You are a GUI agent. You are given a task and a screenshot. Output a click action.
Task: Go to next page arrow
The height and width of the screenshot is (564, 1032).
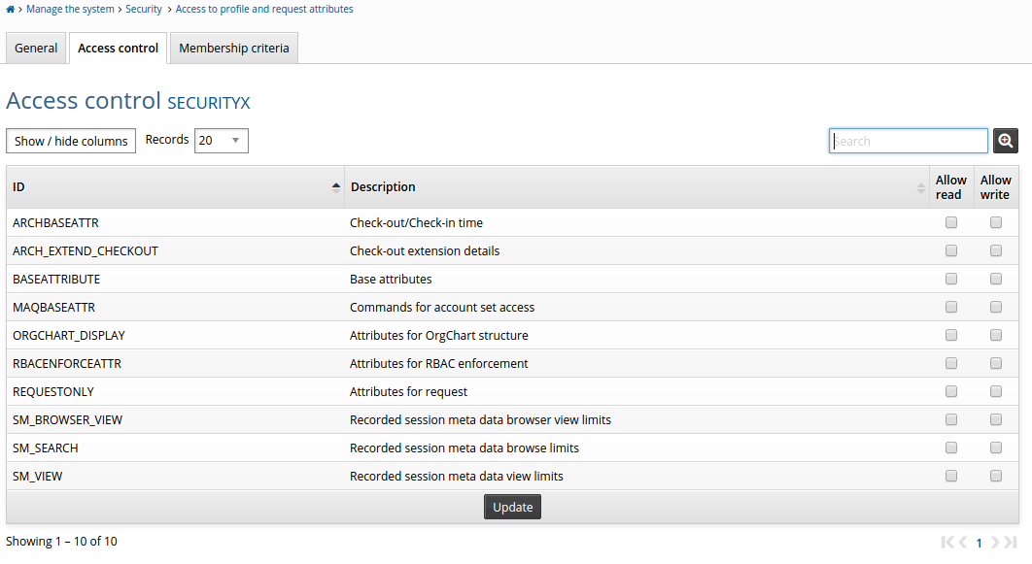coord(995,543)
